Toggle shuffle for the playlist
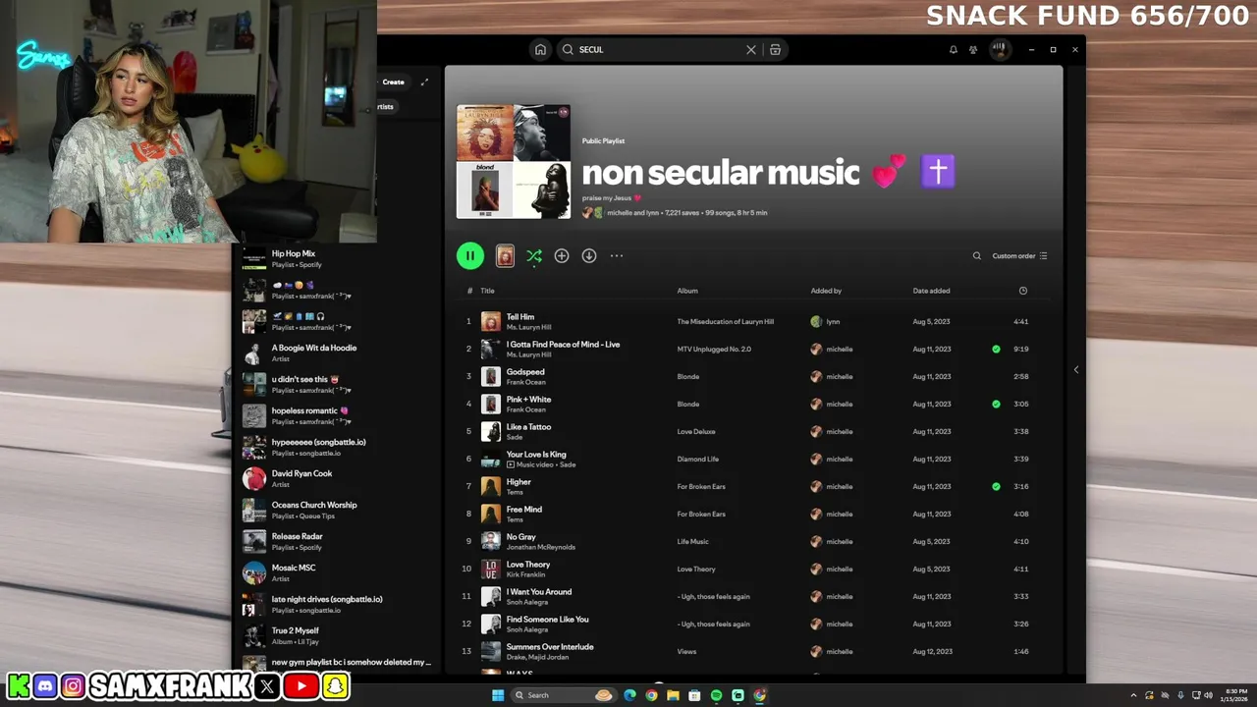The width and height of the screenshot is (1257, 707). tap(533, 255)
